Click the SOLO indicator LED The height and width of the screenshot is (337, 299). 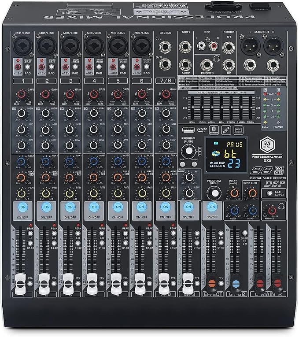click(265, 122)
